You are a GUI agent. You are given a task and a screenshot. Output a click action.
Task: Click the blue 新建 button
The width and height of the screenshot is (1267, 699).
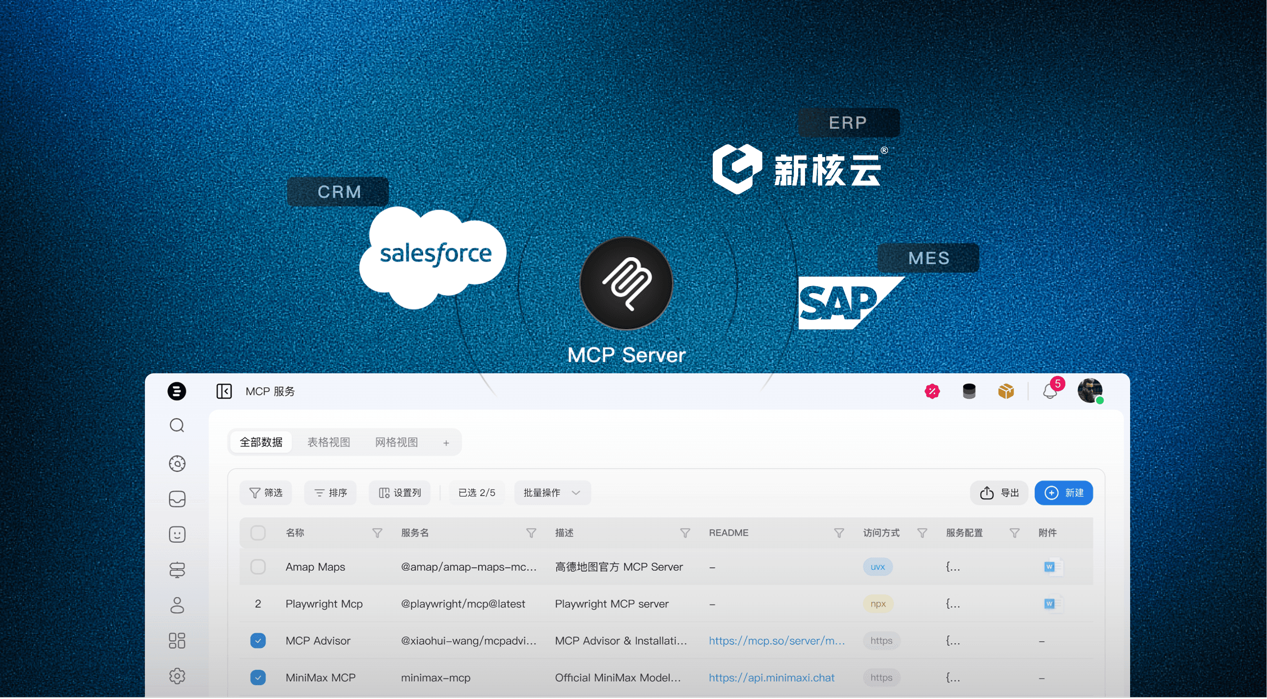pos(1063,493)
